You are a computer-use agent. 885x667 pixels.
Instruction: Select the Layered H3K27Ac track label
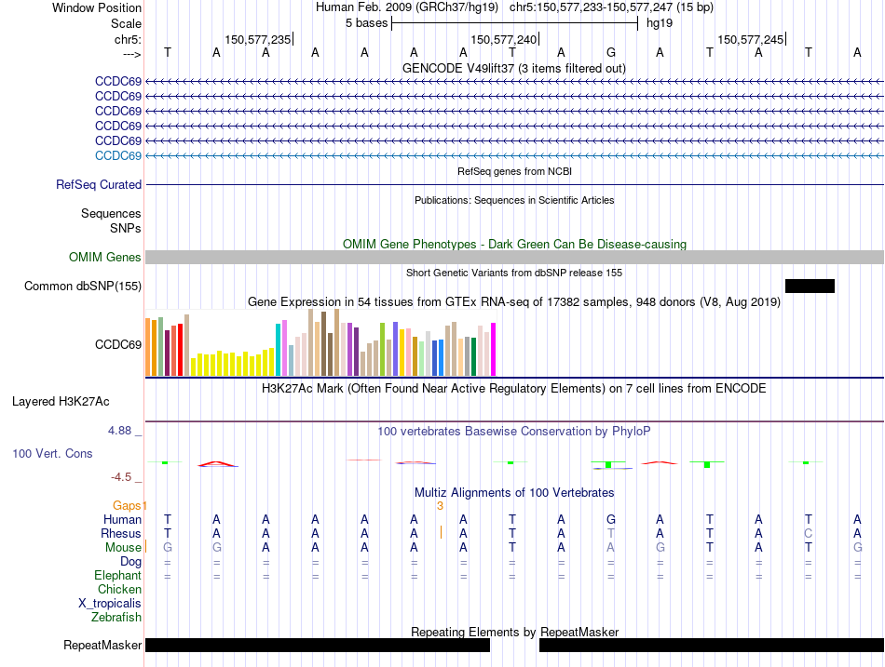[x=61, y=402]
